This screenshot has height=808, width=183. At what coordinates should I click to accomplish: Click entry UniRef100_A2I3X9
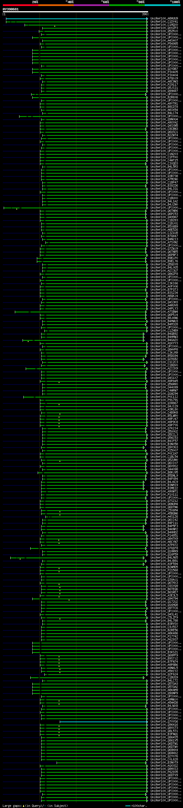click(x=164, y=369)
